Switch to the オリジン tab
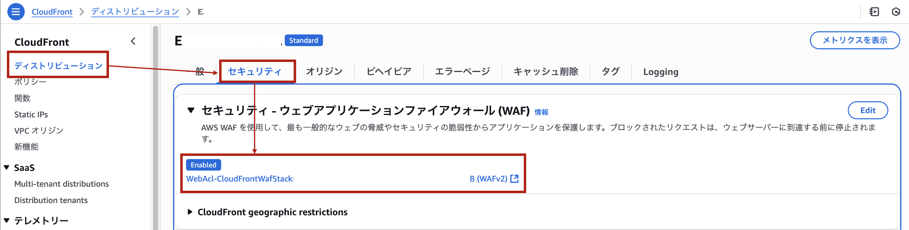This screenshot has width=909, height=230. [x=324, y=72]
